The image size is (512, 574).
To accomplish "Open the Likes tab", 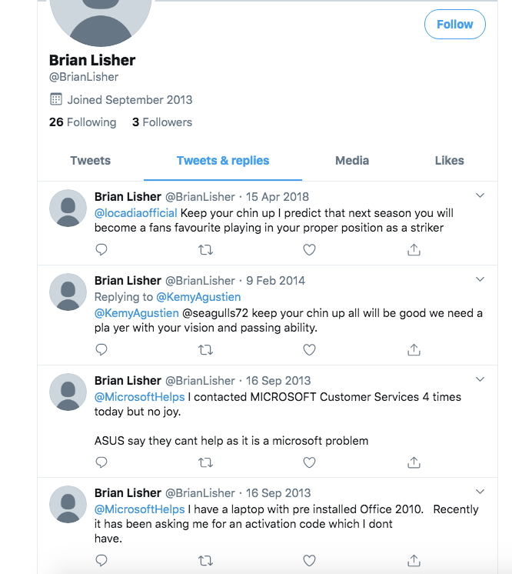I will click(x=449, y=160).
